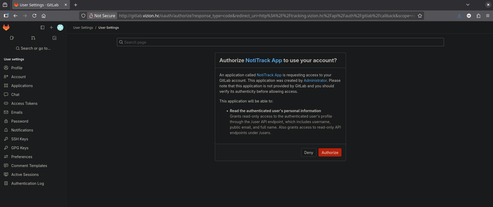Open the Administrator user link

point(315,80)
